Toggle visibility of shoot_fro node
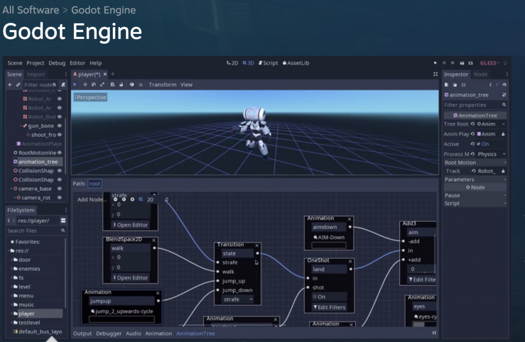 point(59,135)
